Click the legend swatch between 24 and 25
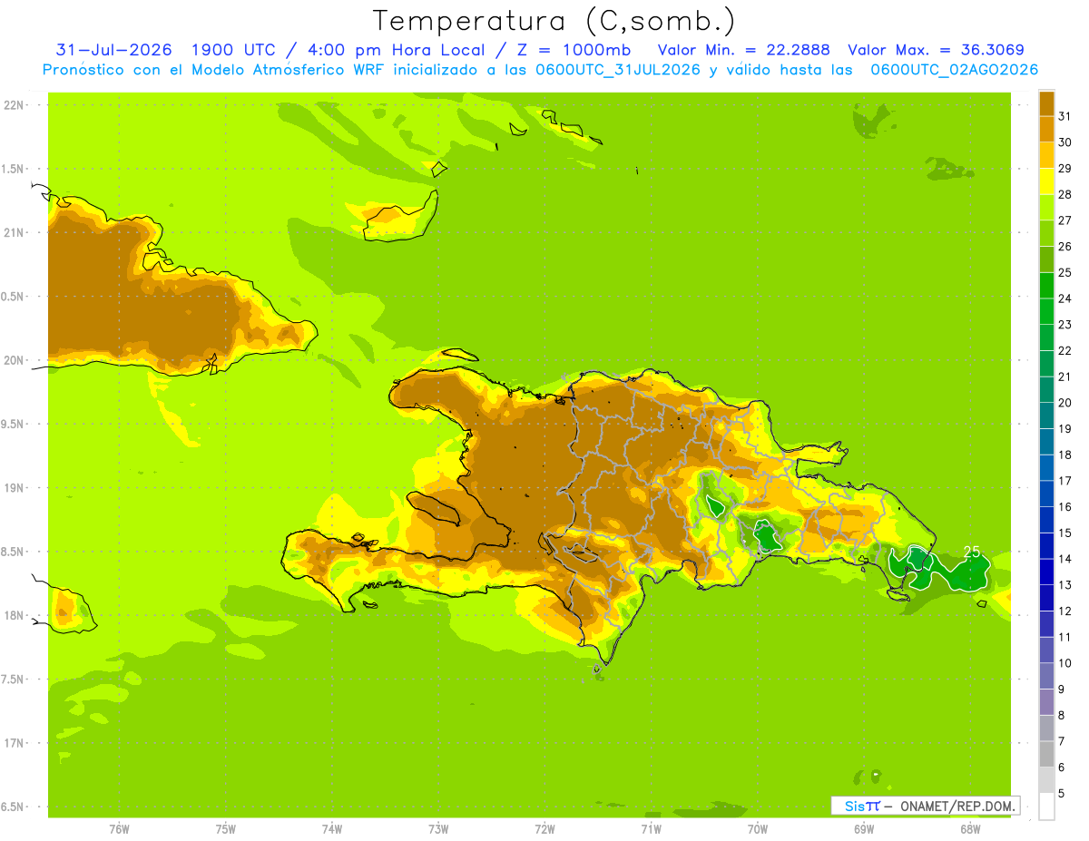1089x841 pixels. click(1046, 286)
